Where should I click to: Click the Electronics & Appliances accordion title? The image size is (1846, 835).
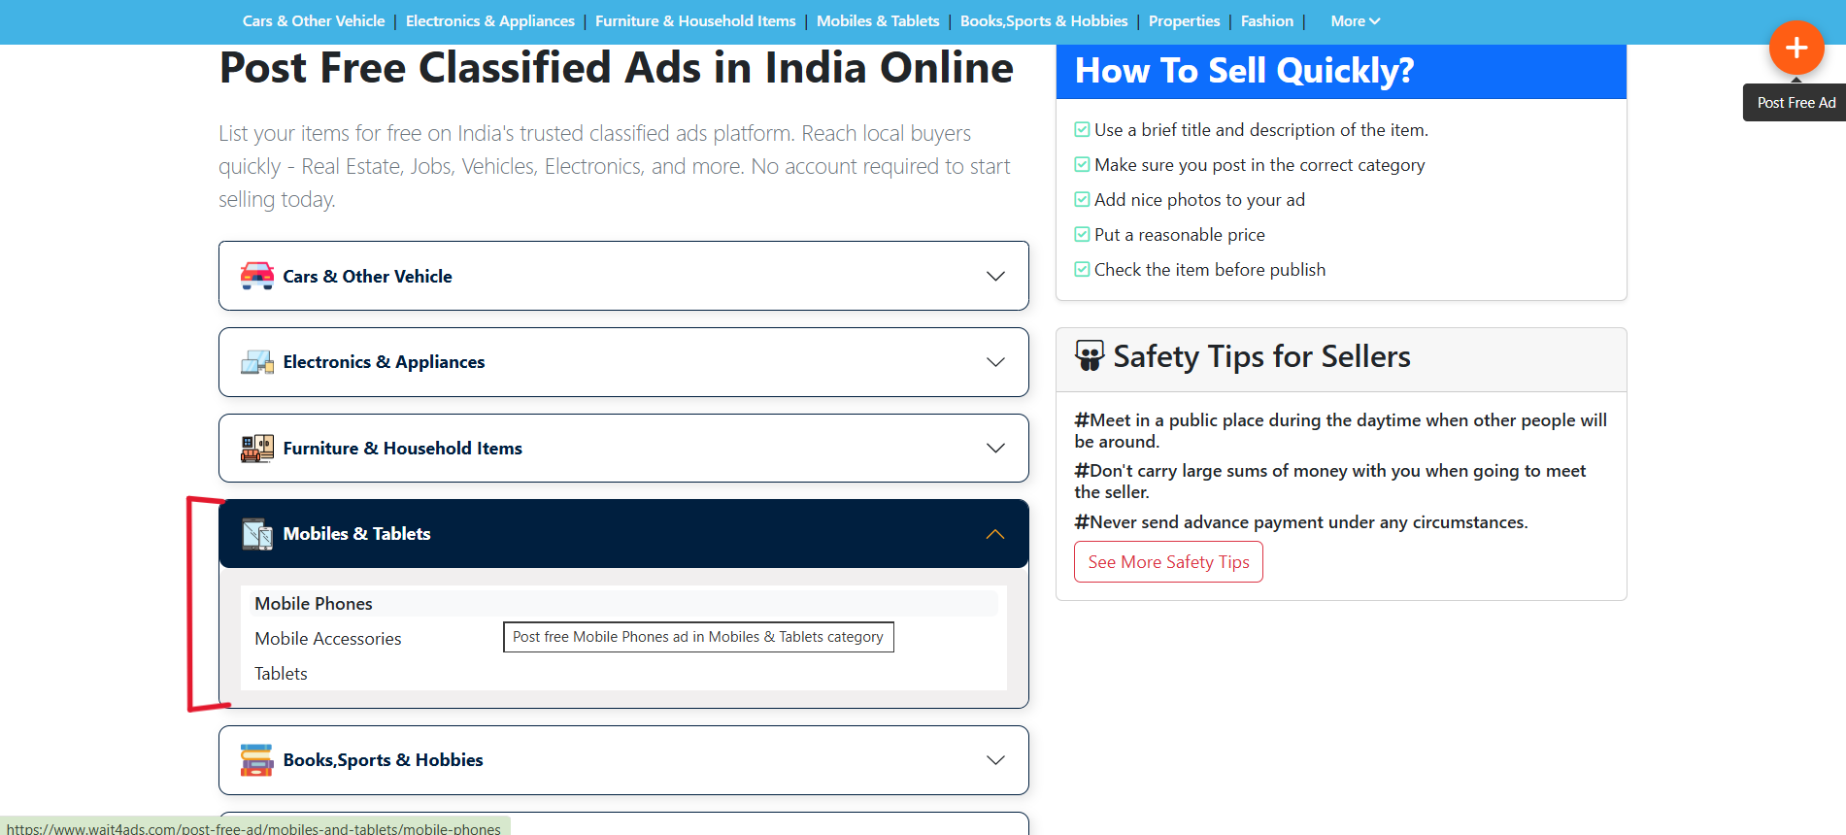(x=384, y=362)
